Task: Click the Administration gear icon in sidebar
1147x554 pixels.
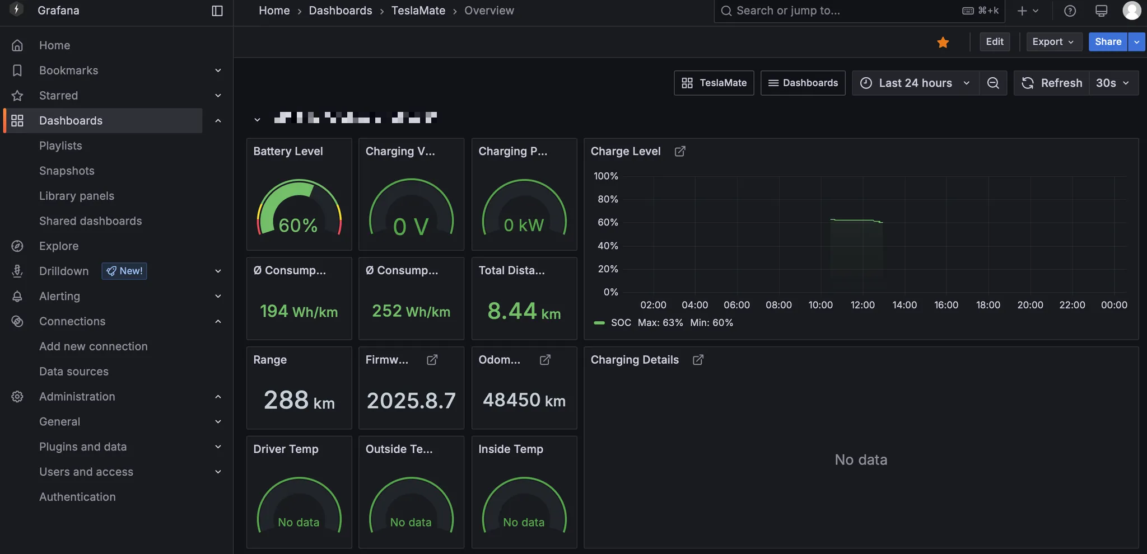Action: [17, 397]
